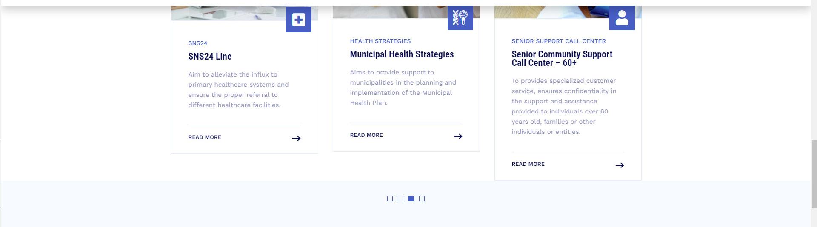
Task: Open Read More under SNS24 Line
Action: (x=205, y=137)
